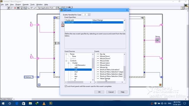
Task: Open Reorder toolbar dropdown
Action: [x=70, y=8]
